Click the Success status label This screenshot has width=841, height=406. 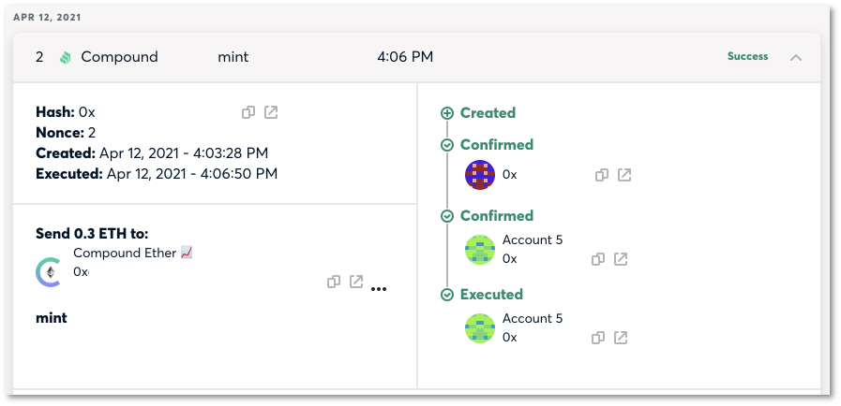[x=747, y=56]
